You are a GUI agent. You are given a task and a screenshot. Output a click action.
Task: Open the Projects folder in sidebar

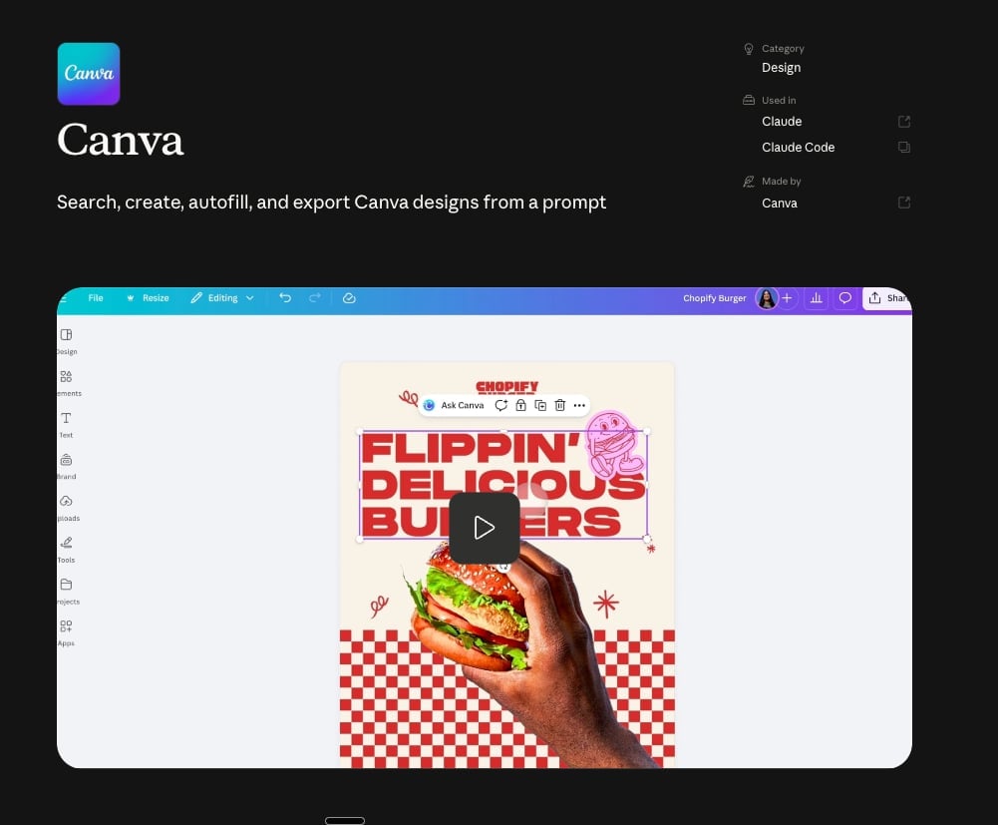tap(68, 592)
